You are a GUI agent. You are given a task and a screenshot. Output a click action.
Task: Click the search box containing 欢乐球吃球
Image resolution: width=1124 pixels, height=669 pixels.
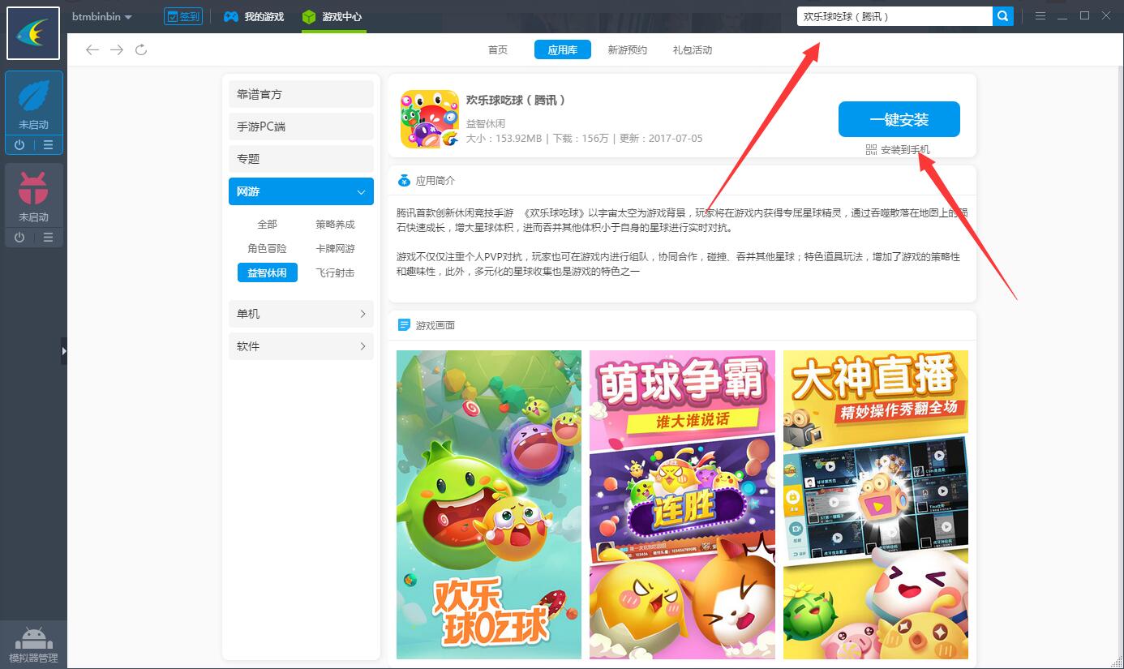click(x=894, y=16)
